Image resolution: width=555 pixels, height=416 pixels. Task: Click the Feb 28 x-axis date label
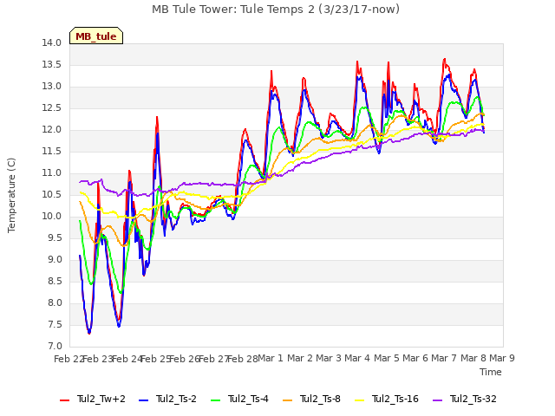(243, 359)
